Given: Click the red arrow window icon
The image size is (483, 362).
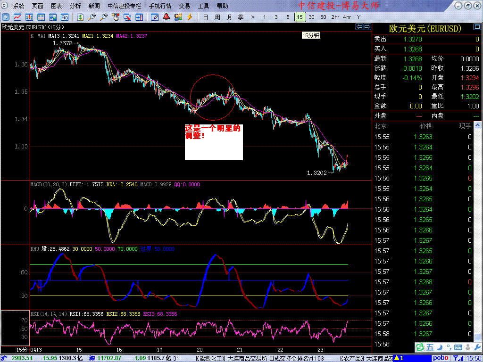Looking at the screenshot, I should tap(127, 17).
